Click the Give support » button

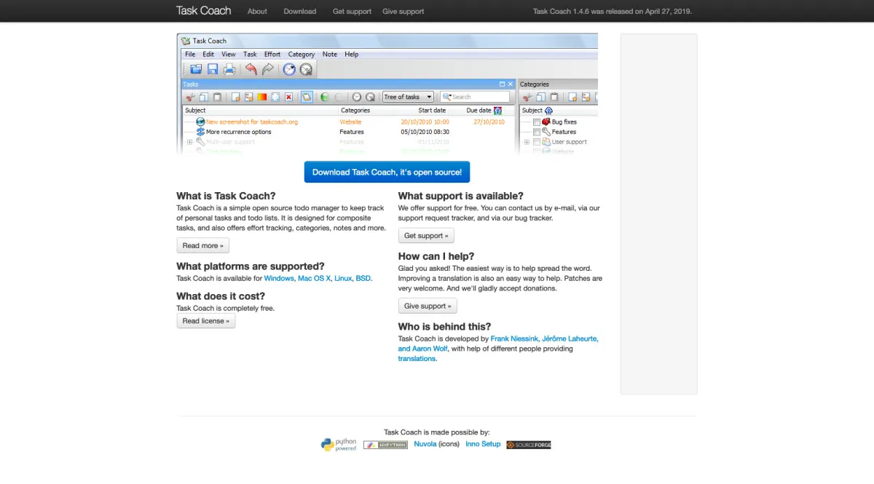pos(428,306)
